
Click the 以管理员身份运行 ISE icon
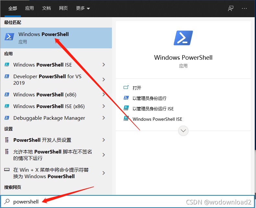pos(126,108)
